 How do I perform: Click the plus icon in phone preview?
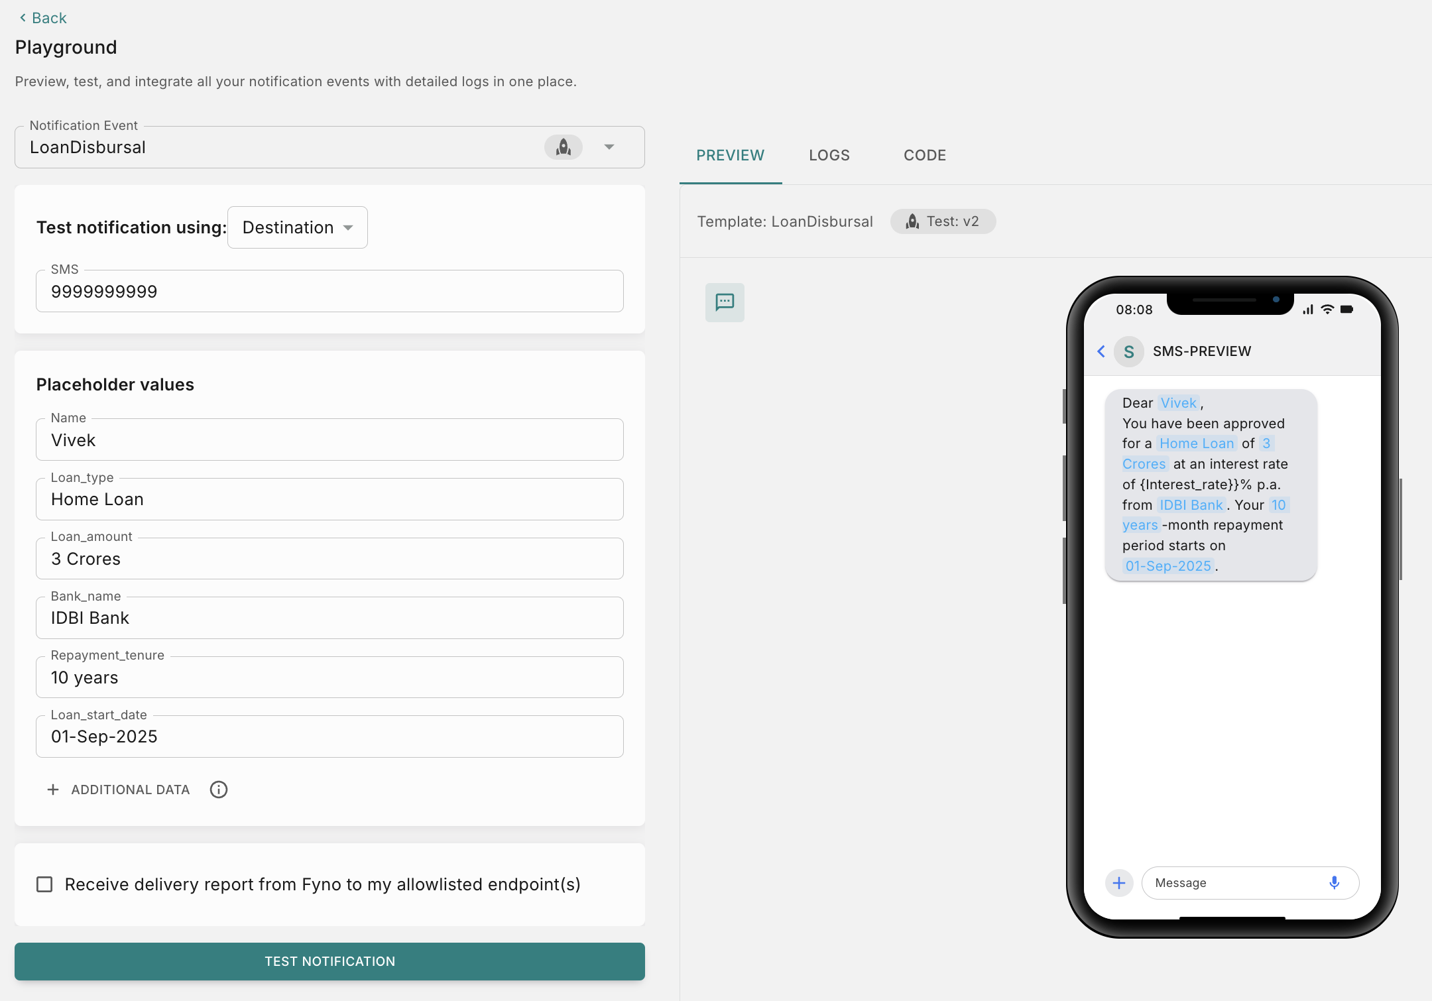1119,883
